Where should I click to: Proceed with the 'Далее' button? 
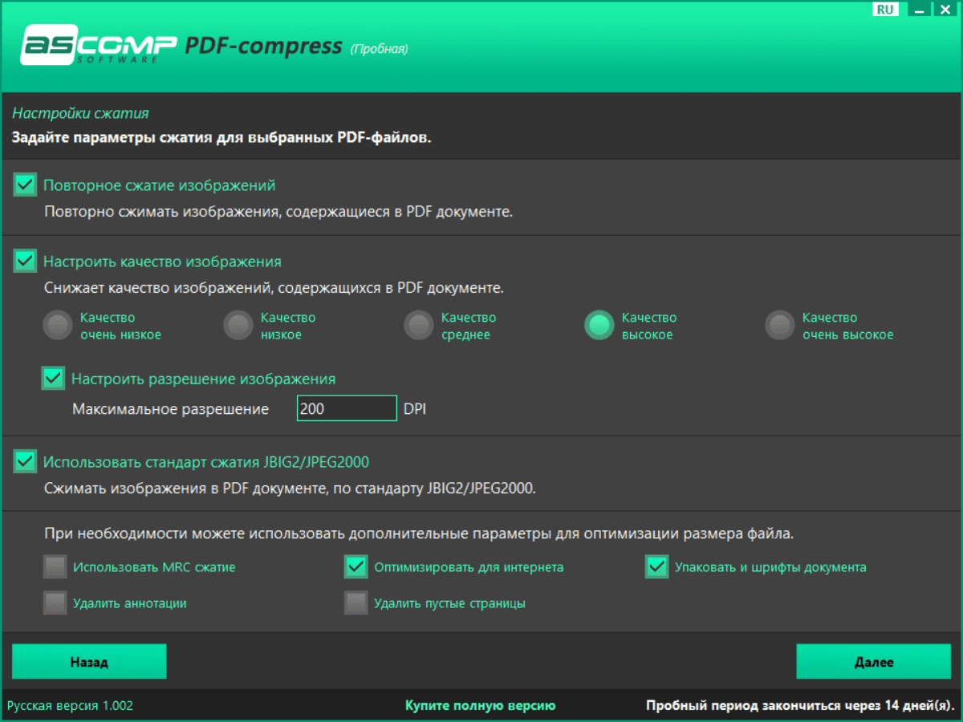(x=873, y=662)
